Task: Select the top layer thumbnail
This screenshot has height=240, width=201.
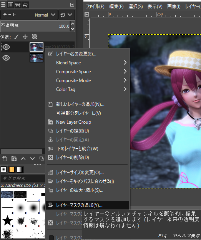Action: [x=37, y=47]
